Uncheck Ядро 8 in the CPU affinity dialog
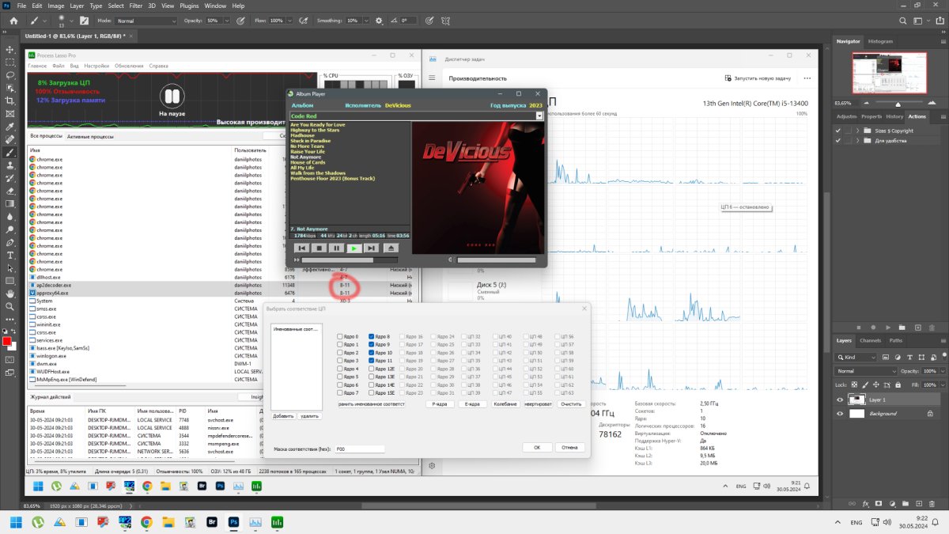The height and width of the screenshot is (534, 949). click(371, 336)
